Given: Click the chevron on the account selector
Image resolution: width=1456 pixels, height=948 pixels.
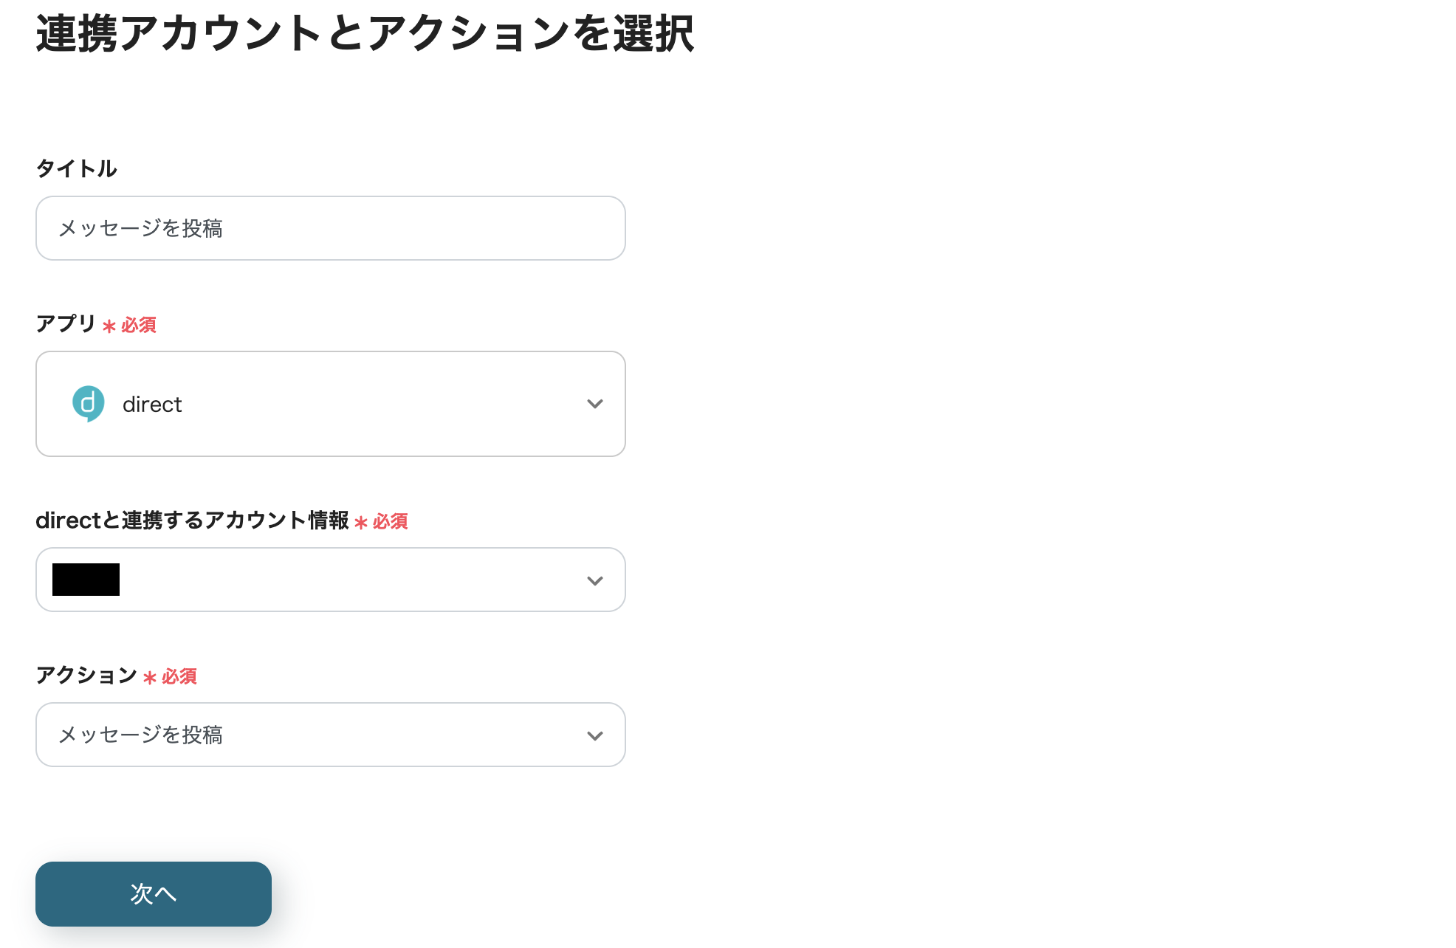Looking at the screenshot, I should [x=594, y=580].
